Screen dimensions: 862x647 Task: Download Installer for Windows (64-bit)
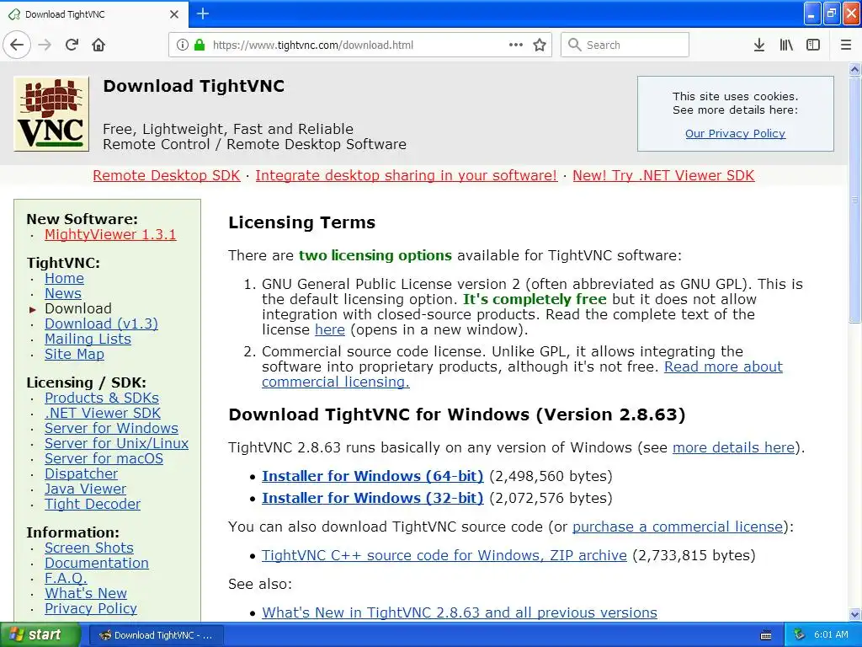coord(372,476)
